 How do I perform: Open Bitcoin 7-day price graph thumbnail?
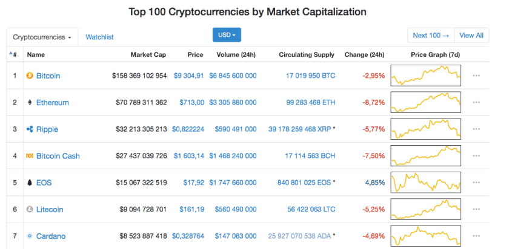tap(426, 76)
